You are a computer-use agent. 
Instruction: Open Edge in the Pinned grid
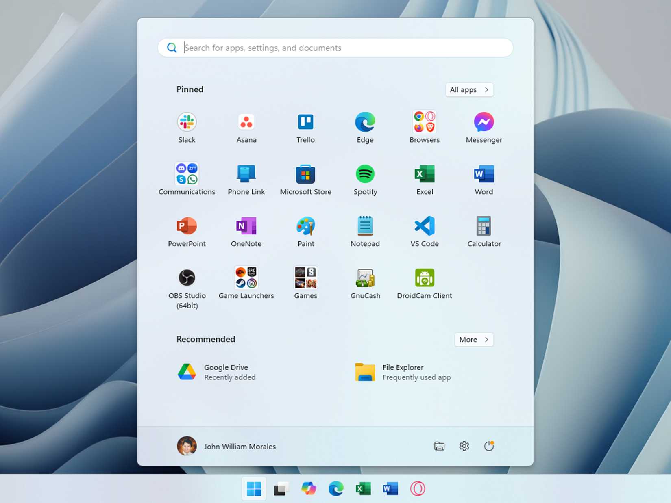365,128
